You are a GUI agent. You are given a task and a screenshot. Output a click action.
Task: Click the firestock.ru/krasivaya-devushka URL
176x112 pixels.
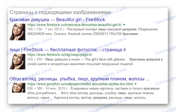(74, 25)
